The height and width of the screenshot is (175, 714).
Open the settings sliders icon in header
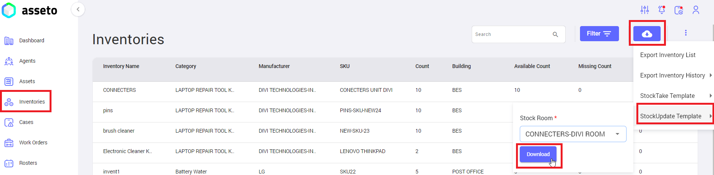644,10
